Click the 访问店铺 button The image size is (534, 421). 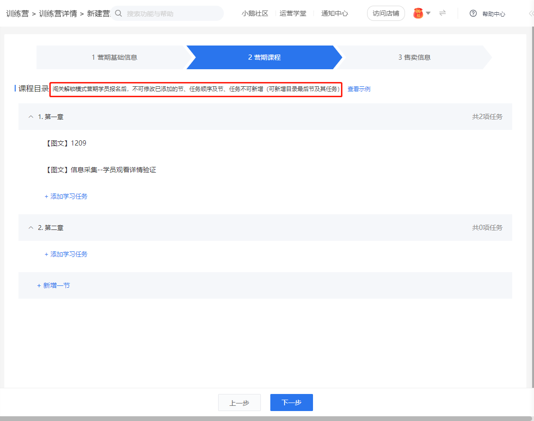point(386,13)
